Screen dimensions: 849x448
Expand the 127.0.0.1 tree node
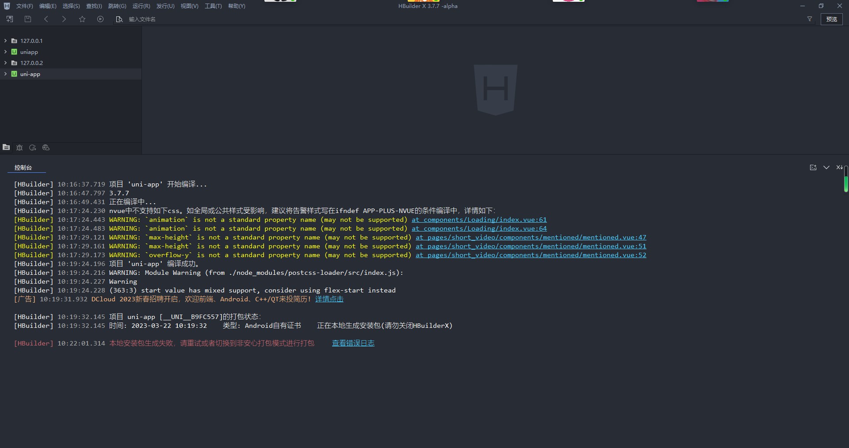5,41
